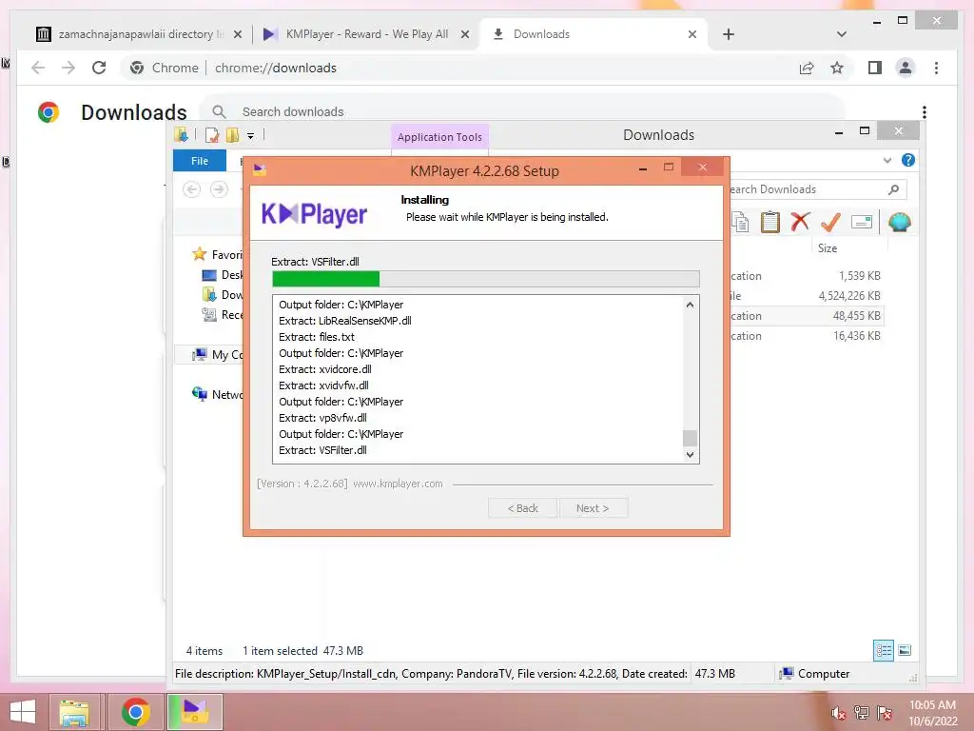The image size is (974, 731).
Task: Click the globe shell icon in Explorer
Action: [900, 222]
